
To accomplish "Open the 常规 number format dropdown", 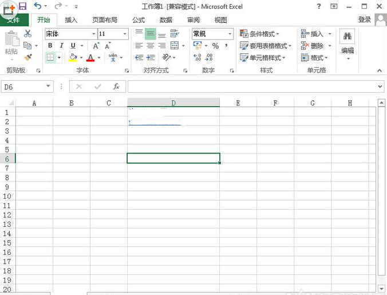I will tap(230, 34).
